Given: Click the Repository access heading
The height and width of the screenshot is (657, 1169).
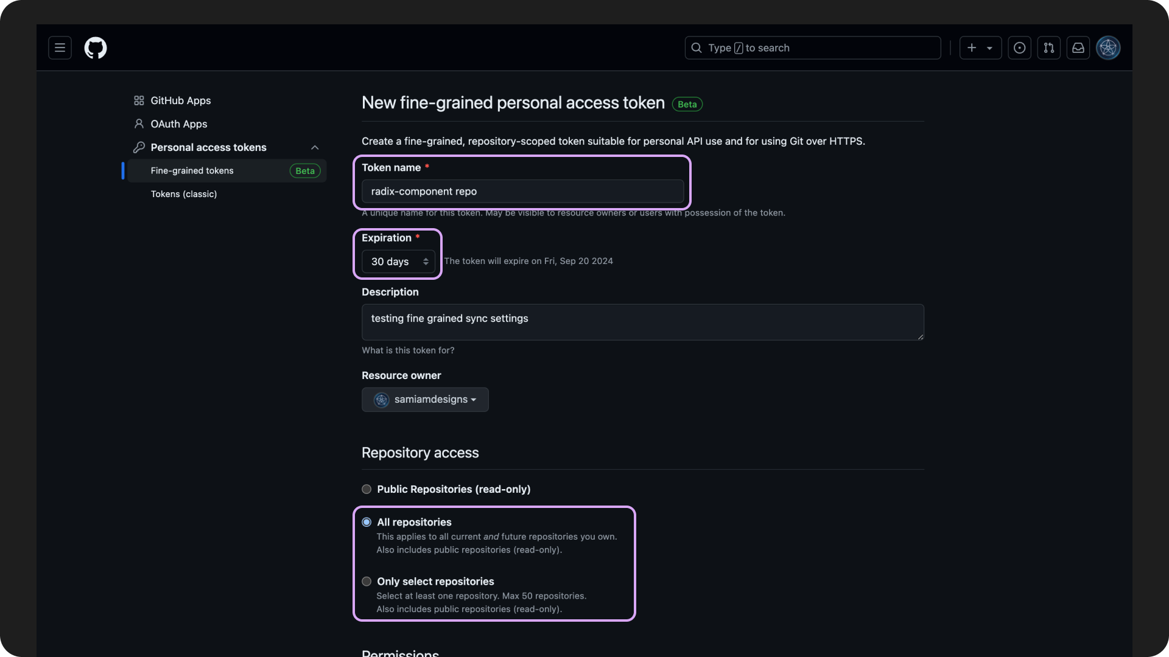Looking at the screenshot, I should coord(420,453).
